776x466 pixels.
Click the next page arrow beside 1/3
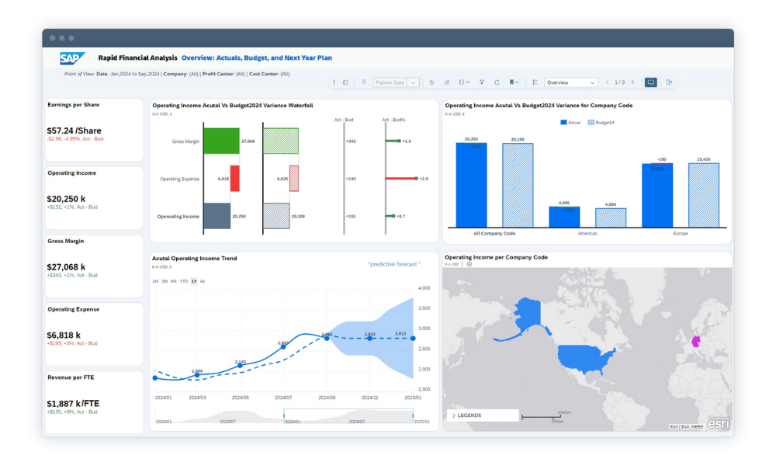coord(633,82)
